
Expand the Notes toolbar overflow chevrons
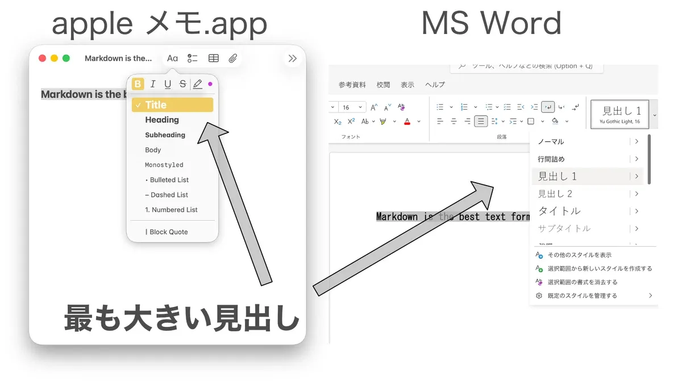pos(292,58)
